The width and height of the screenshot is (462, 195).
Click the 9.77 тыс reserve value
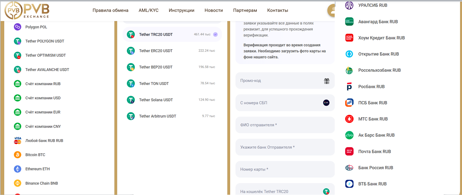(x=209, y=116)
